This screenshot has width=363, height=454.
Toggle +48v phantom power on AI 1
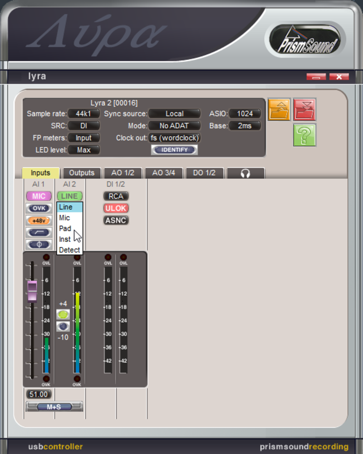[39, 221]
